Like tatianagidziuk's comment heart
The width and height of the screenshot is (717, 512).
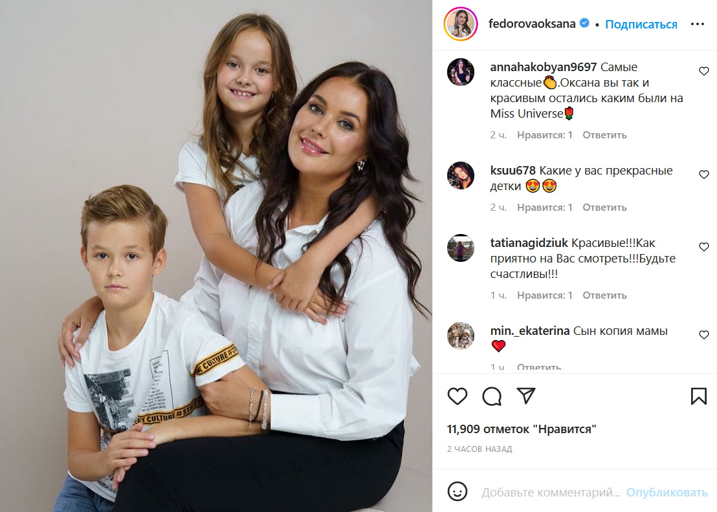pos(704,247)
